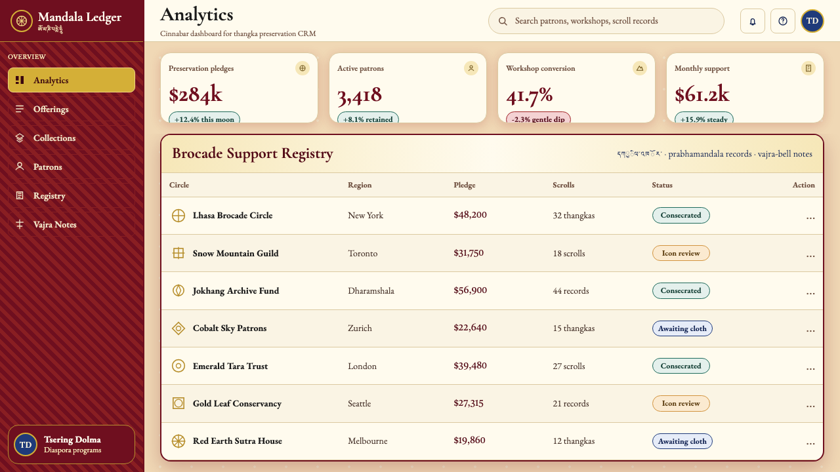Screen dimensions: 840x472
Task: Click the Mandala Ledger wheel logo
Action: (22, 21)
